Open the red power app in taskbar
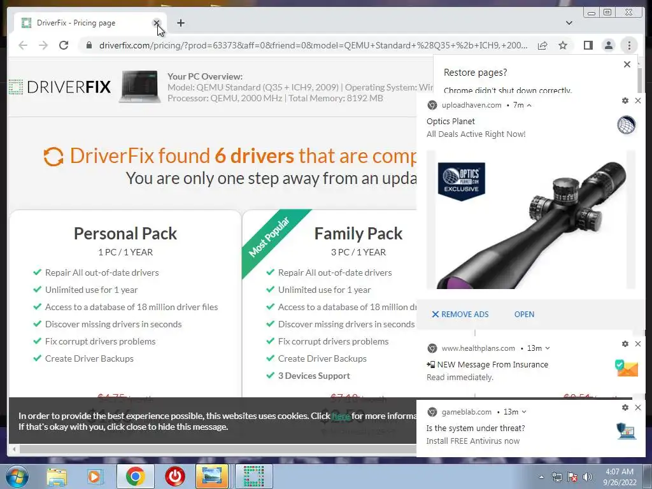 174,476
